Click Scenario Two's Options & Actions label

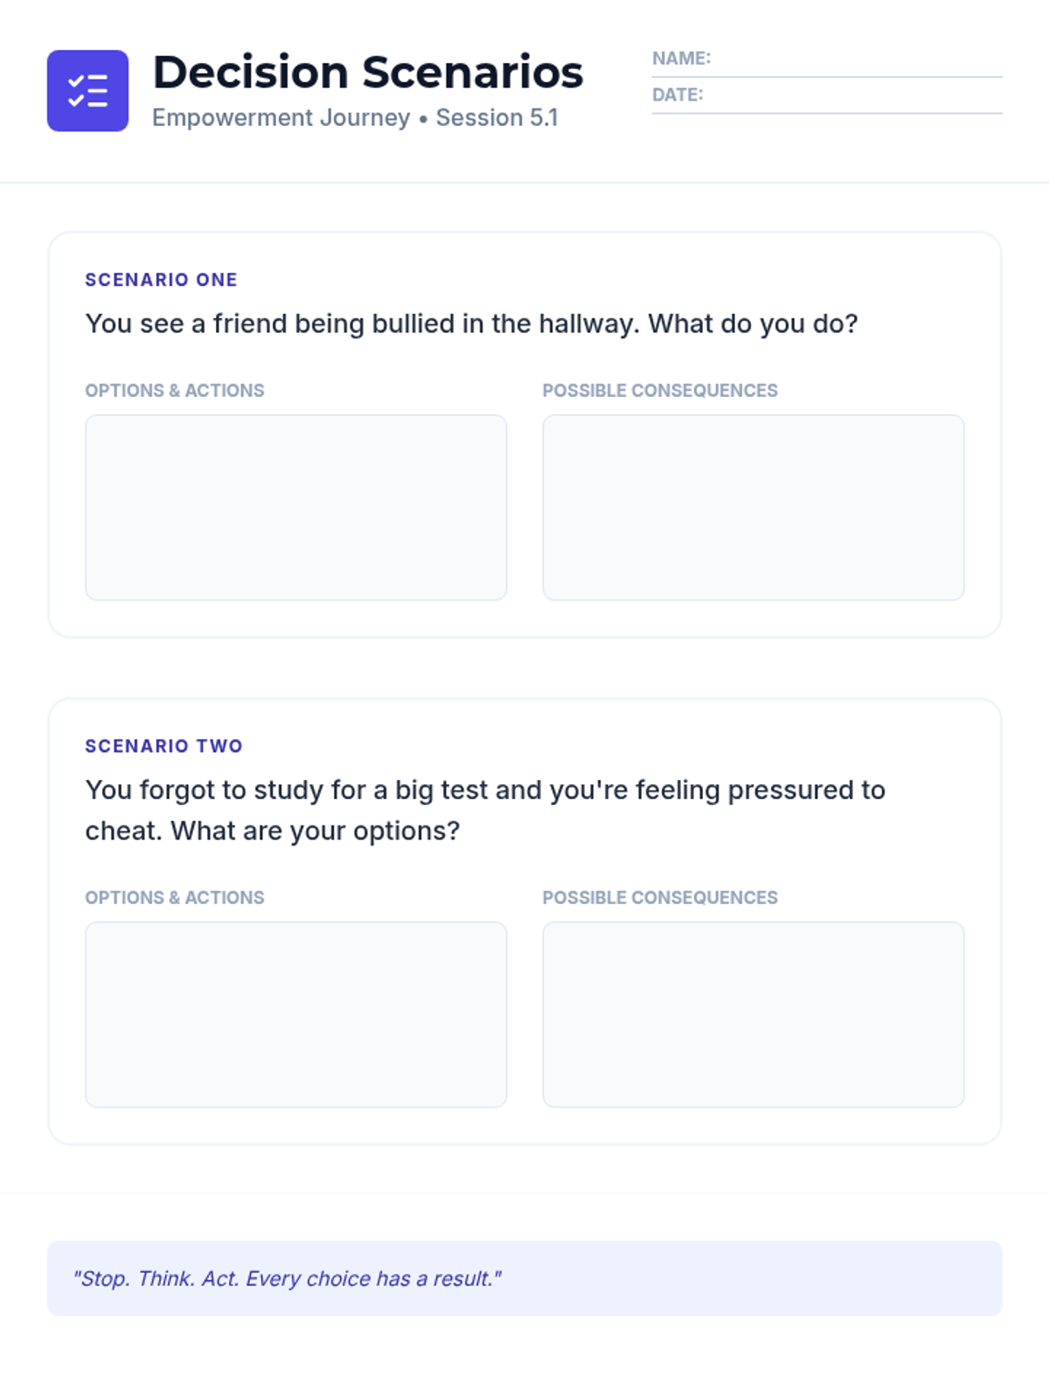coord(174,898)
